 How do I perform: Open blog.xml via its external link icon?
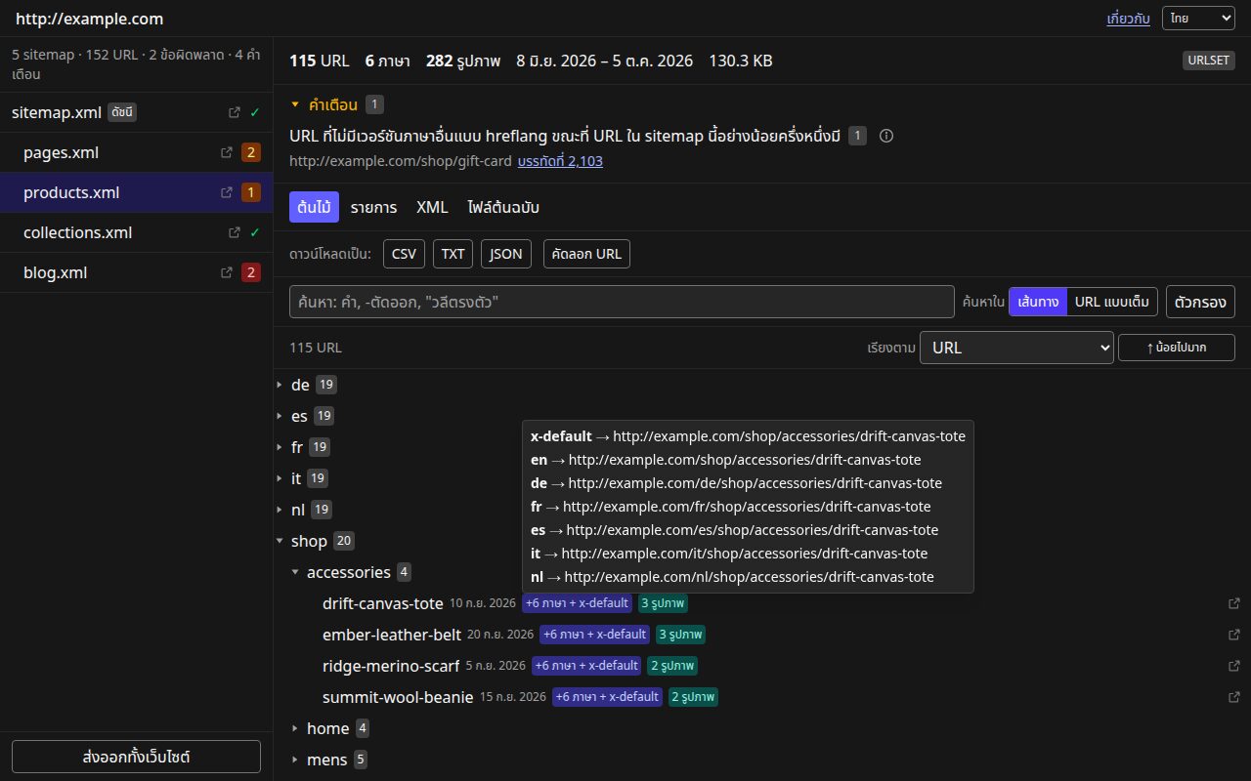coord(228,272)
